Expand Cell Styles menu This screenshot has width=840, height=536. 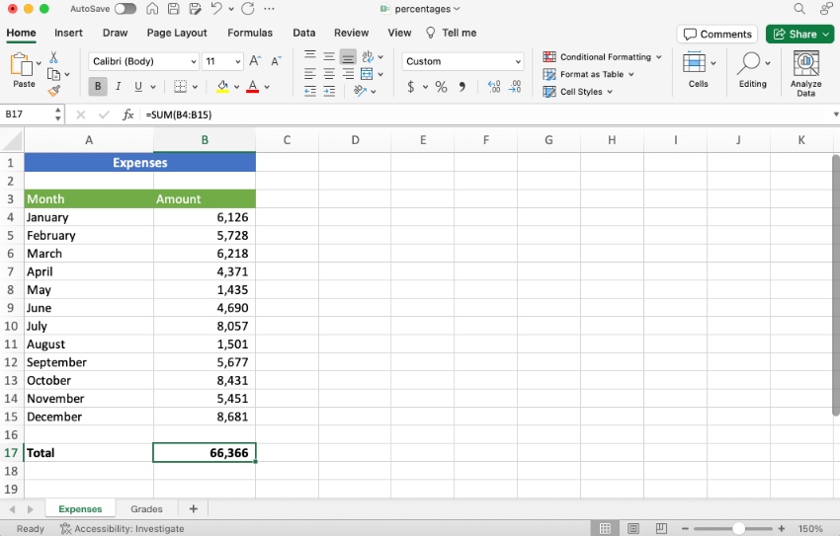[577, 92]
